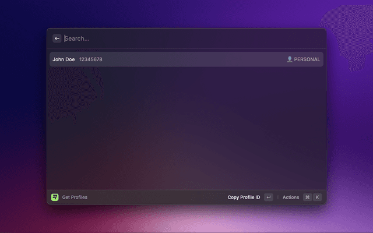Click the profile ID 12345678

pos(91,59)
